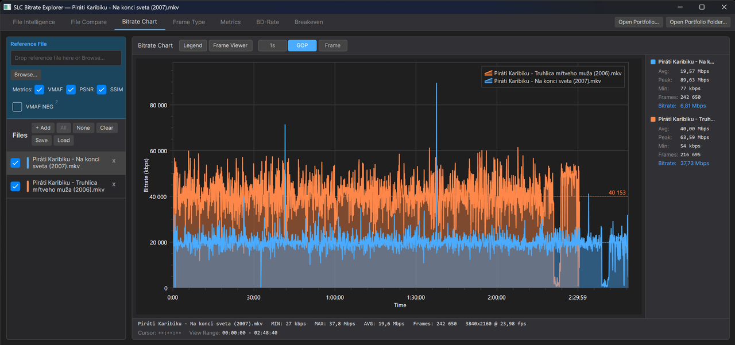Uncheck Truhlica mŕtveho muža (2006) file checkbox
735x345 pixels.
(x=16, y=186)
